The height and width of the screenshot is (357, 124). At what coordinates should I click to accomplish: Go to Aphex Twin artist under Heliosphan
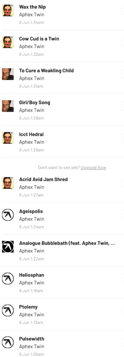tap(32, 283)
